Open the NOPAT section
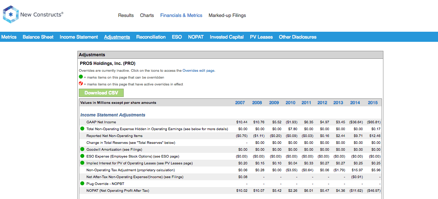The image size is (438, 199). tap(196, 37)
